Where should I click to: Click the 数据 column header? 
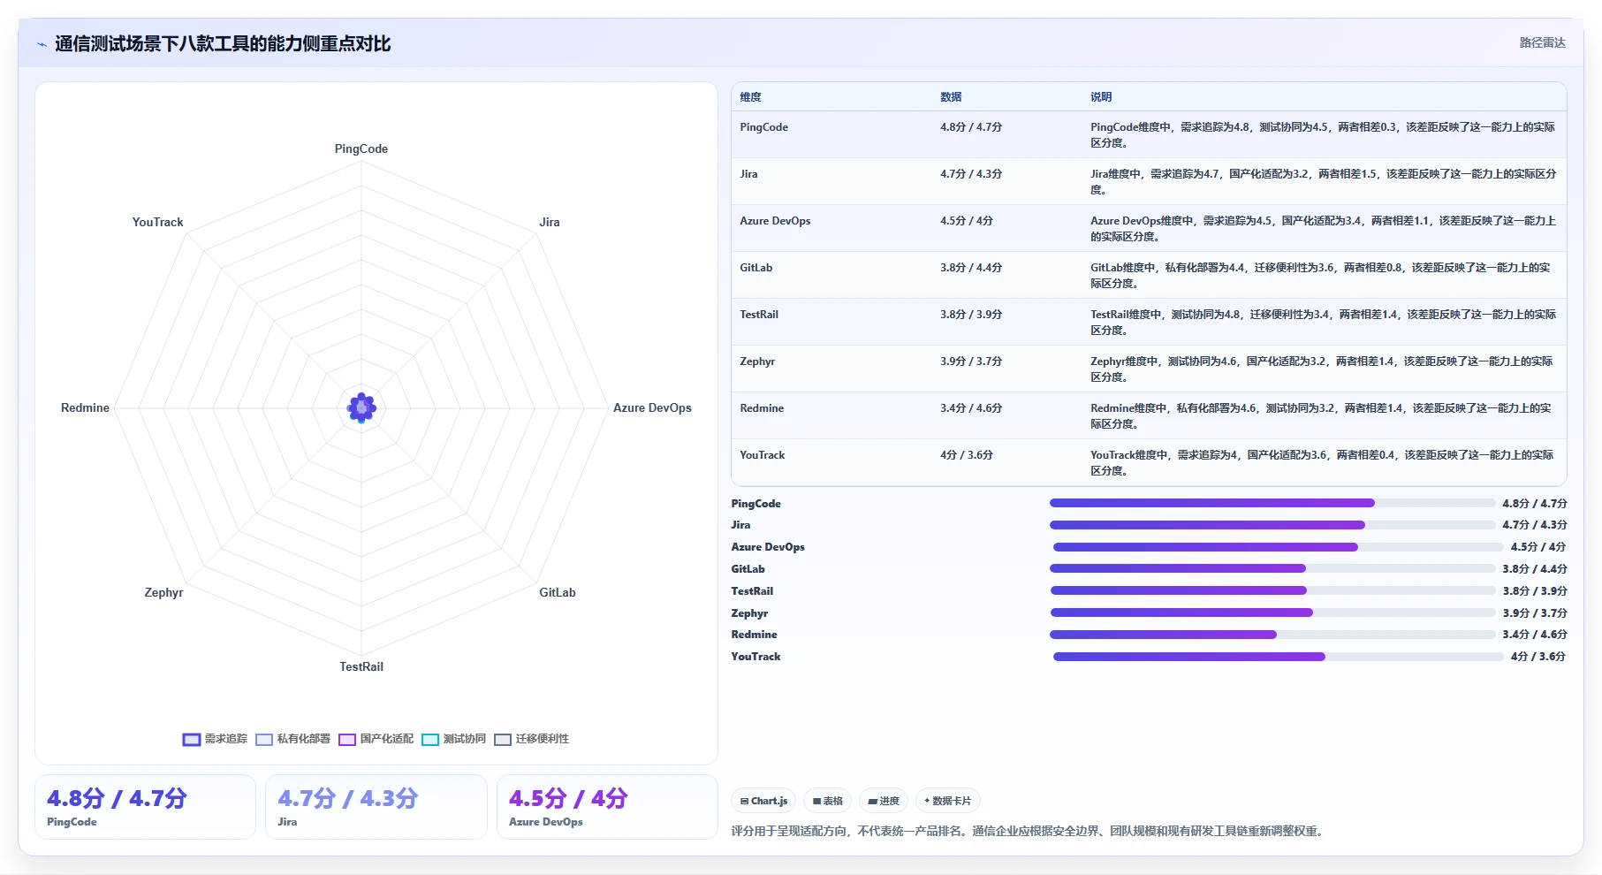(951, 97)
